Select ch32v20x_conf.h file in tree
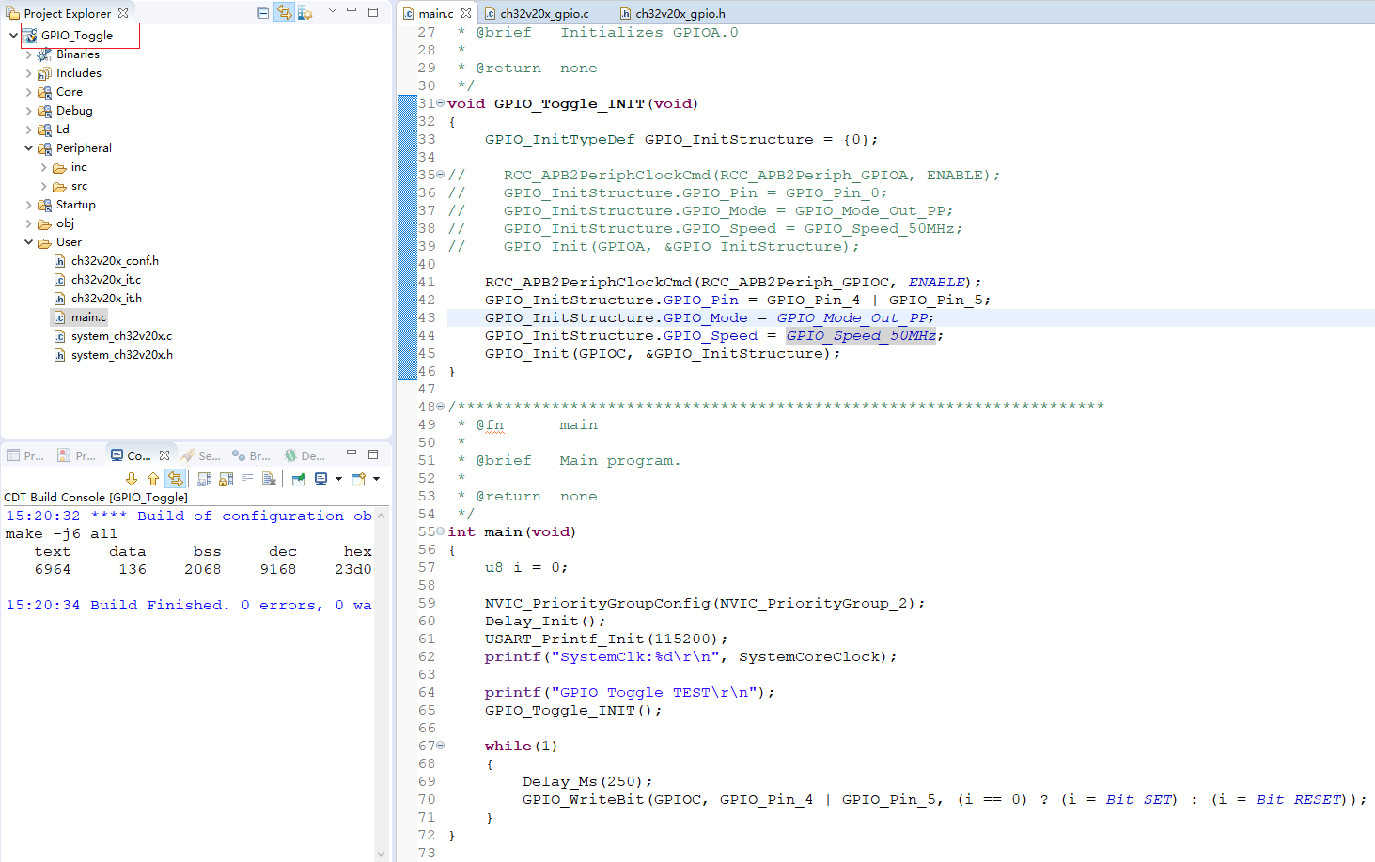The width and height of the screenshot is (1375, 862). [115, 261]
